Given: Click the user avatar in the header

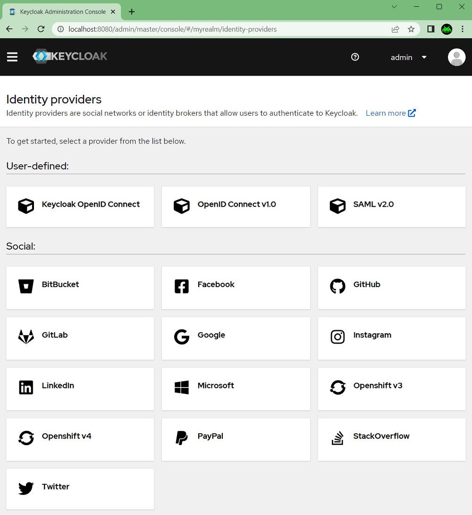Looking at the screenshot, I should click(x=456, y=57).
